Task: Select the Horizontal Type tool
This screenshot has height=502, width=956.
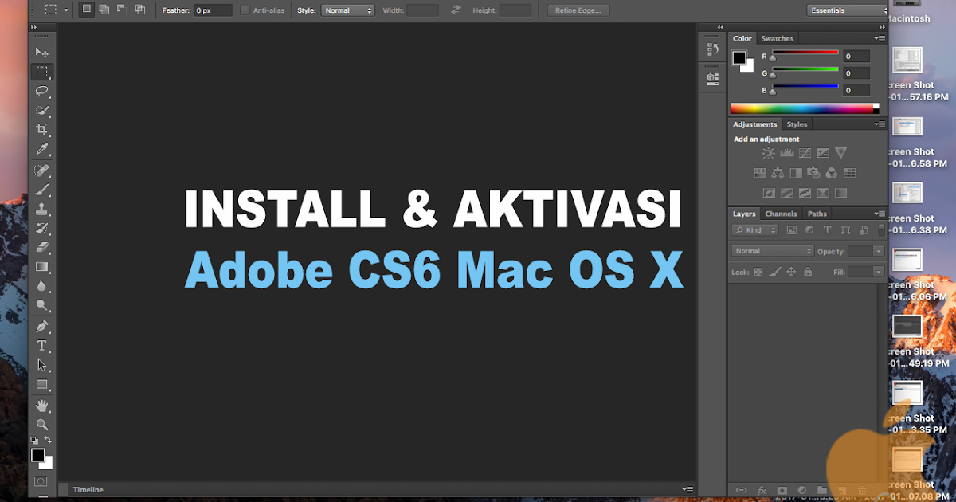Action: 41,346
